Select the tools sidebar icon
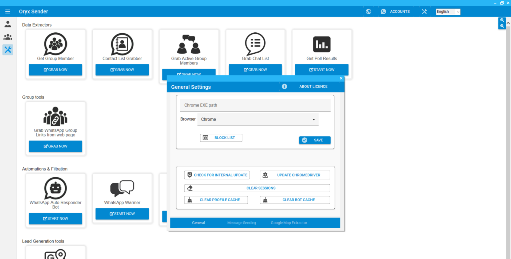Screen dimensions: 511x259 click(x=8, y=50)
